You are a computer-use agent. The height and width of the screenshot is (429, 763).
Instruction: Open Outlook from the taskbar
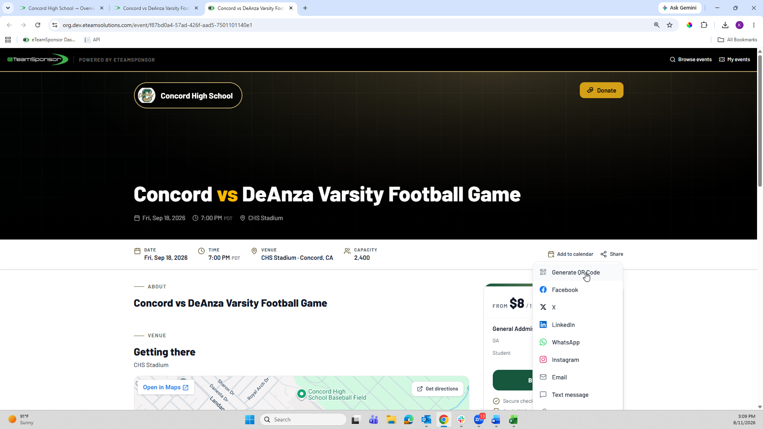(x=426, y=419)
